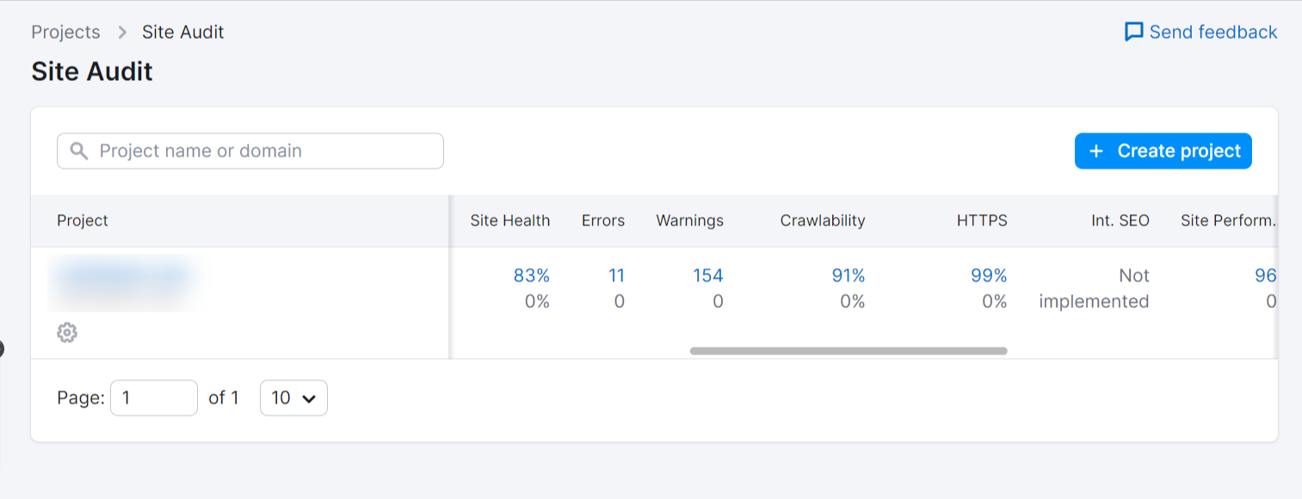
Task: Click the plus icon on Create project
Action: [1096, 151]
